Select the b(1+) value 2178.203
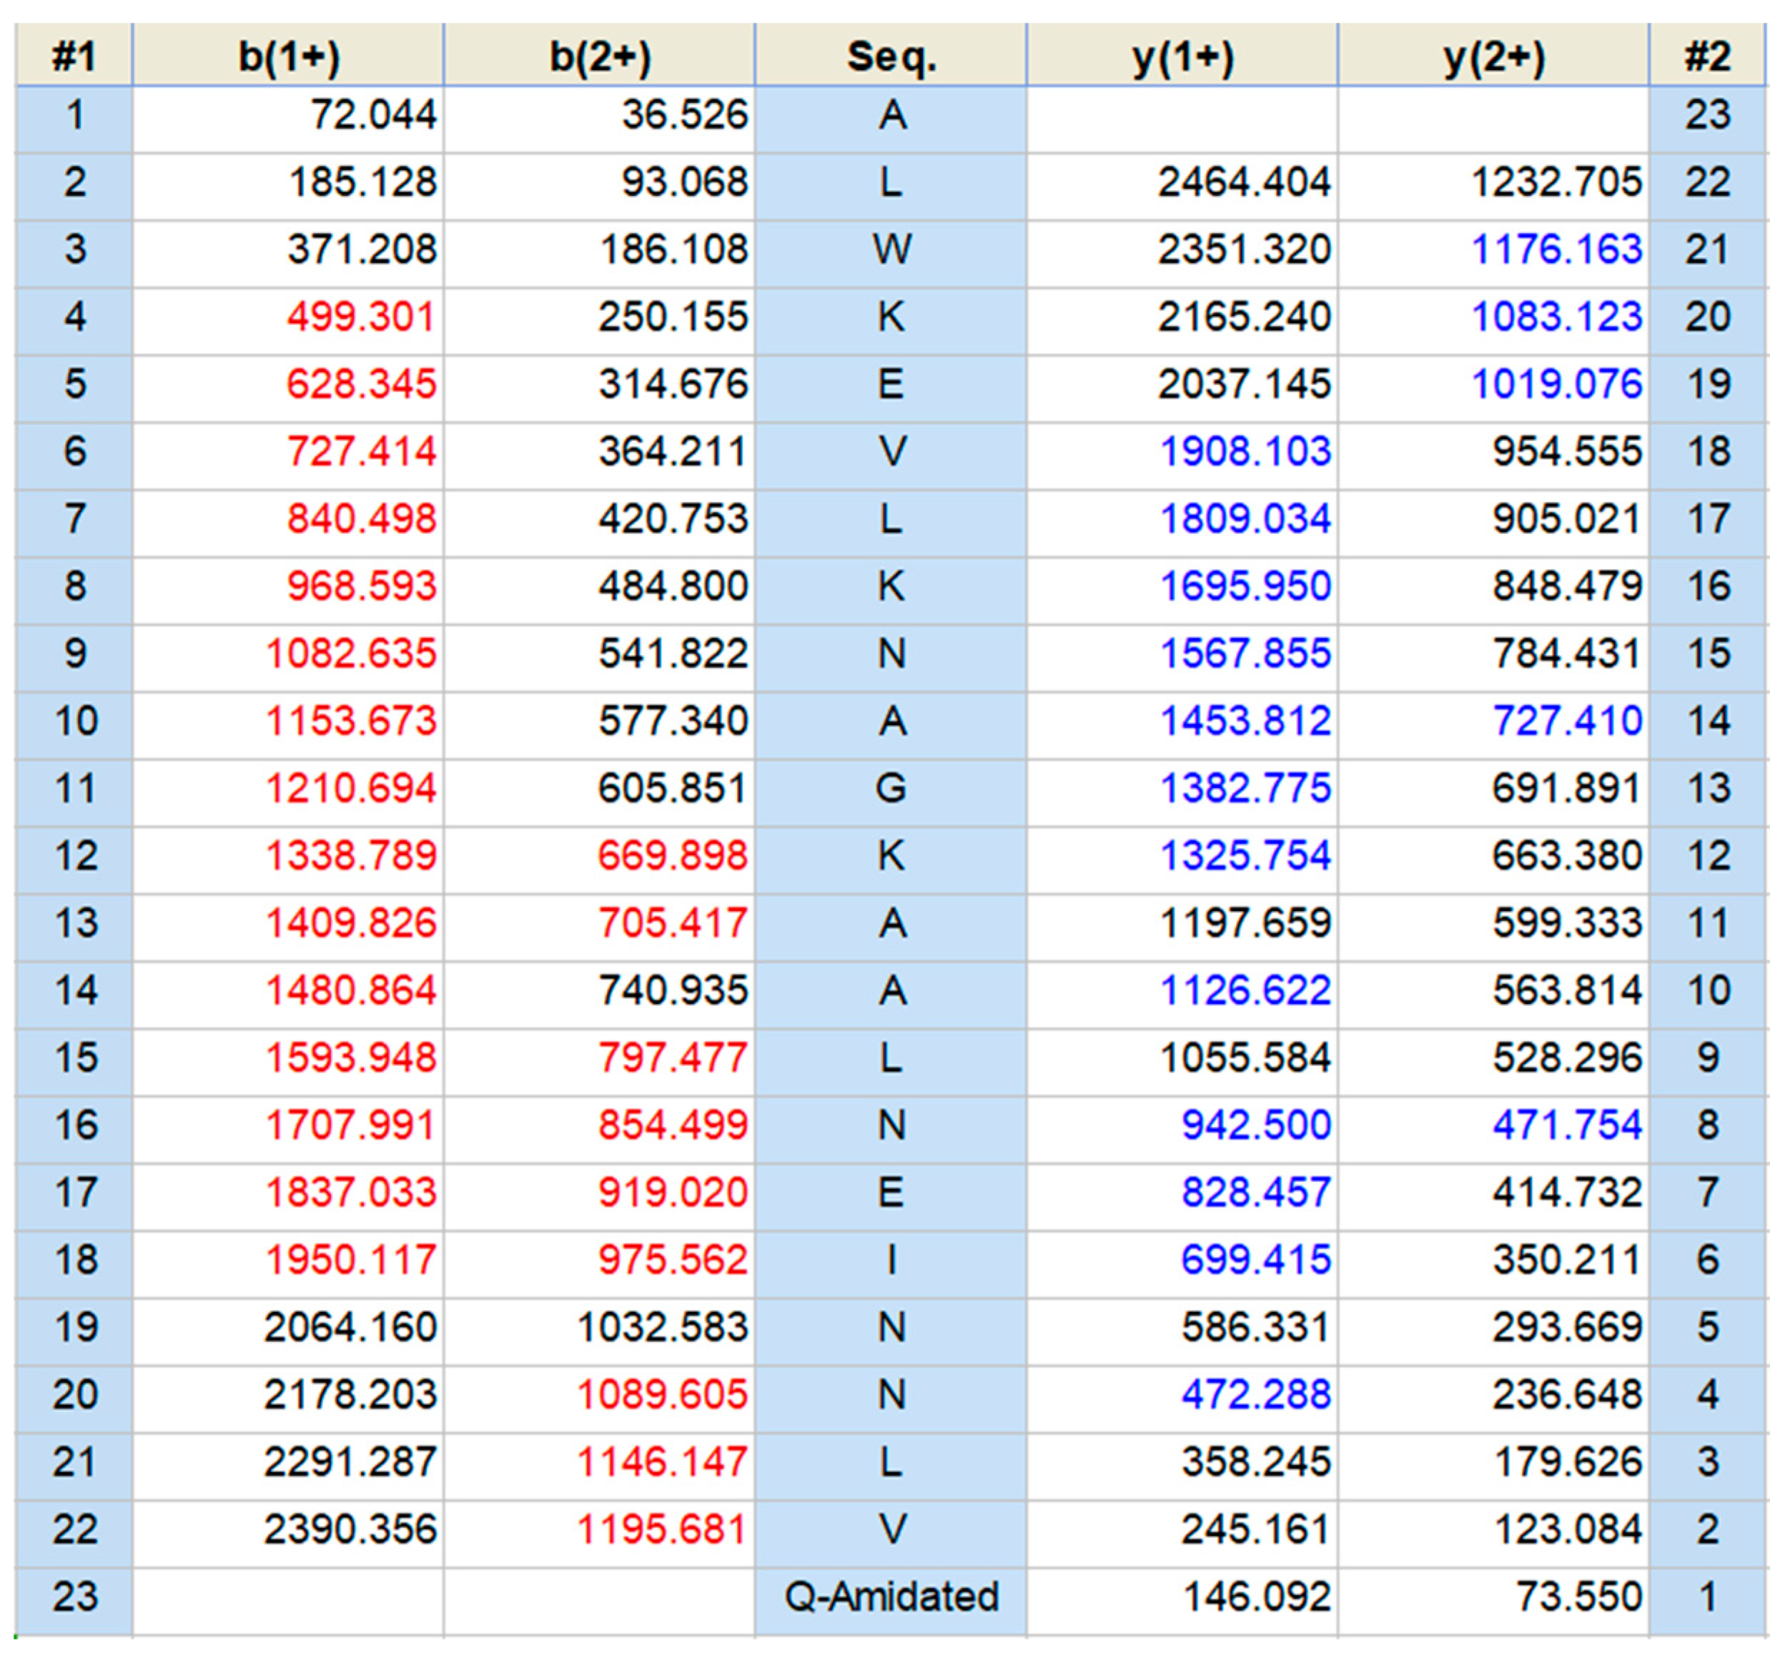The width and height of the screenshot is (1785, 1661). click(x=351, y=1395)
